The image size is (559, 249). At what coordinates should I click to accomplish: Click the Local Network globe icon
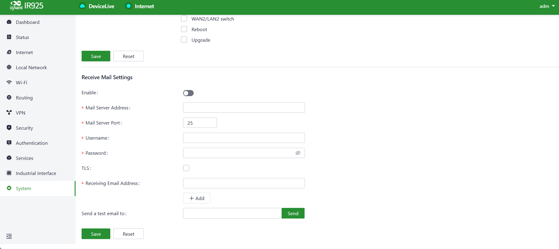pyautogui.click(x=9, y=67)
